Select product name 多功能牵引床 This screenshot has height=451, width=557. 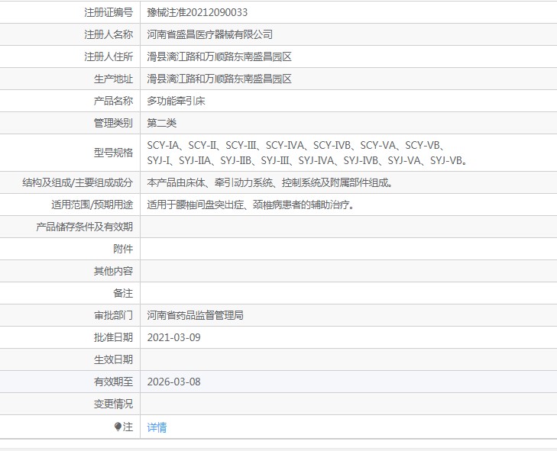176,101
